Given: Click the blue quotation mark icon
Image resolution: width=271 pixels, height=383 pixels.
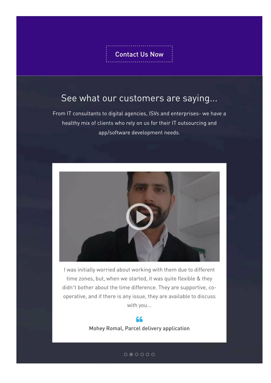Looking at the screenshot, I should (x=139, y=319).
